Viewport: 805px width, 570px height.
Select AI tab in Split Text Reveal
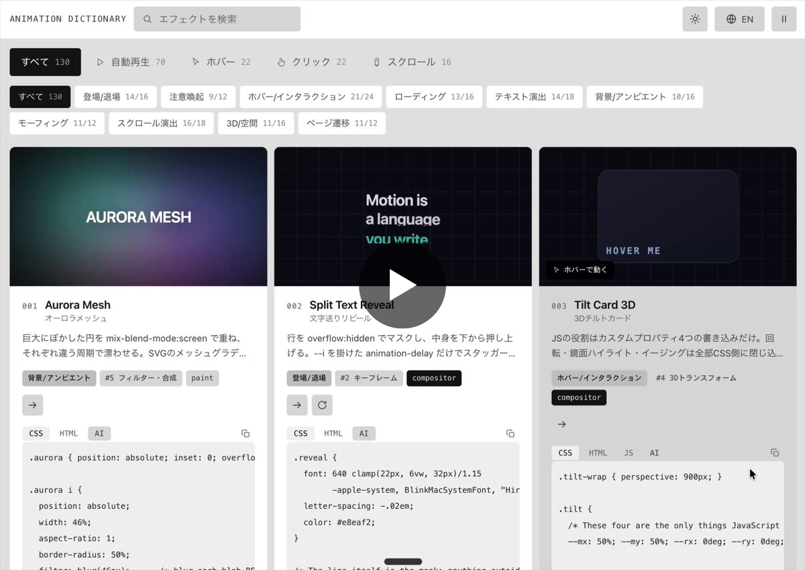tap(364, 434)
